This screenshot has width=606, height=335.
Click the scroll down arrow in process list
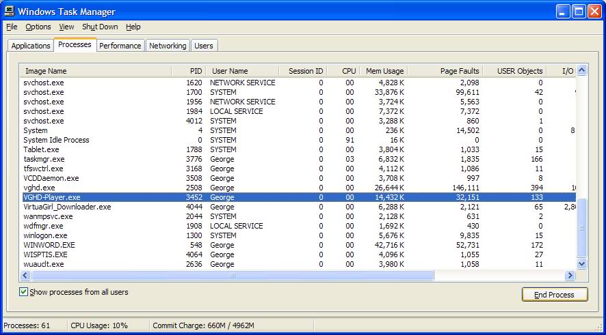pos(582,263)
